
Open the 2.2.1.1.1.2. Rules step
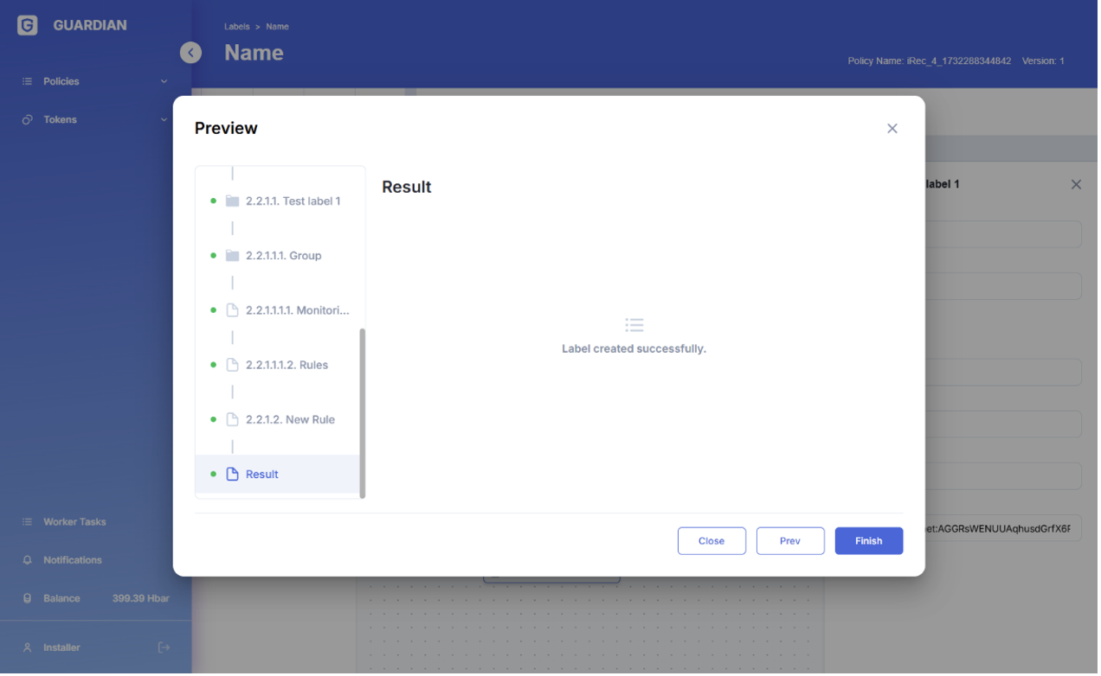[x=287, y=366]
